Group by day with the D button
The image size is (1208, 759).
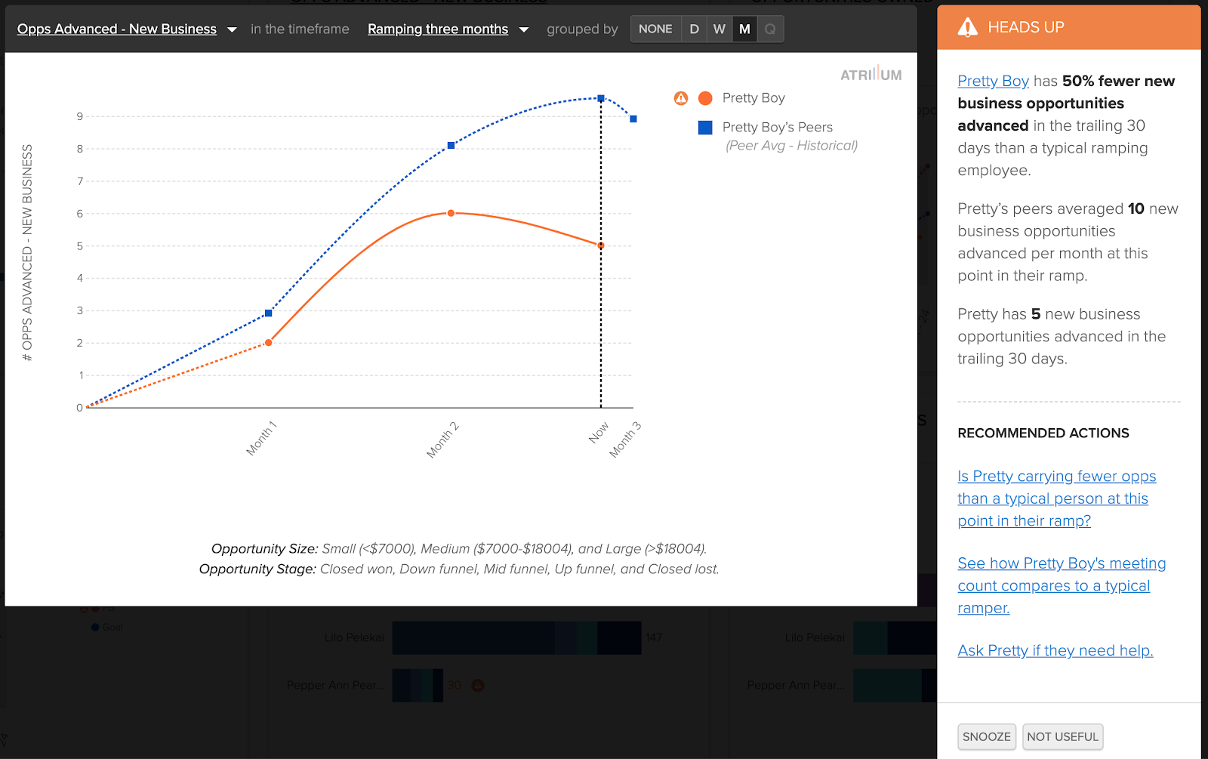coord(694,29)
